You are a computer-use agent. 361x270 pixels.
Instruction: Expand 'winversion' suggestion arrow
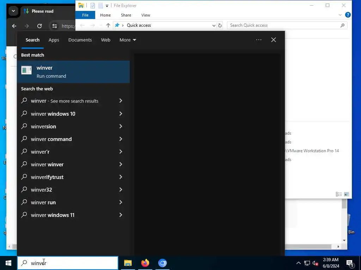click(x=121, y=126)
